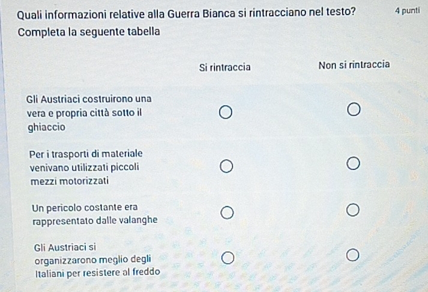
Task: Click the statement 'Gli Austriaci costruirono una vera e propria città'
Action: click(89, 98)
